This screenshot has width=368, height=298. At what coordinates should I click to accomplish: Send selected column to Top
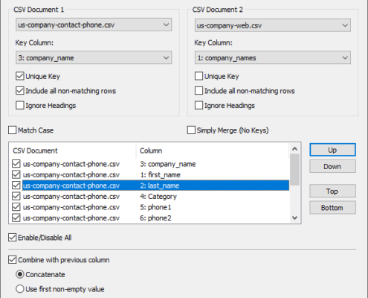point(332,191)
